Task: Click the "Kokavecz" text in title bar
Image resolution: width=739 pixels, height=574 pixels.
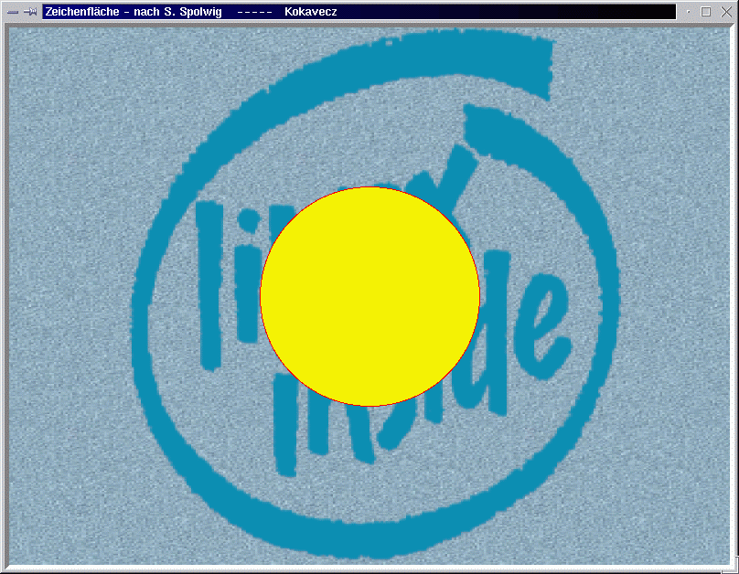Action: (311, 12)
